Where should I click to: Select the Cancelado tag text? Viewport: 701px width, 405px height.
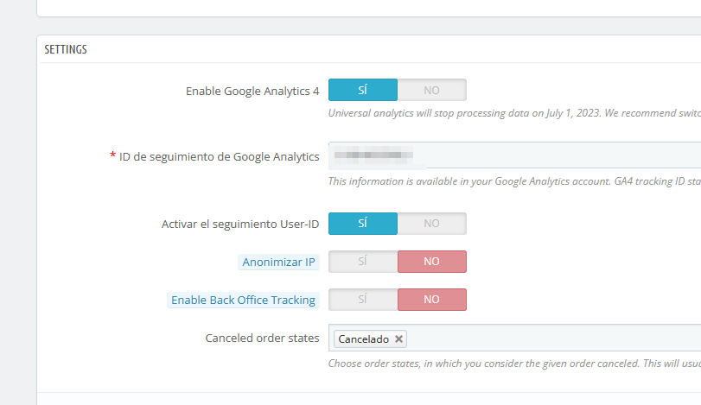pos(363,339)
